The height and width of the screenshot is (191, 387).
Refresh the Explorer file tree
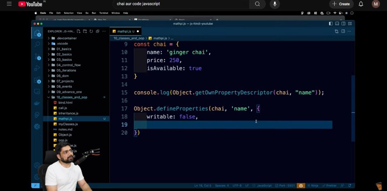pyautogui.click(x=91, y=31)
